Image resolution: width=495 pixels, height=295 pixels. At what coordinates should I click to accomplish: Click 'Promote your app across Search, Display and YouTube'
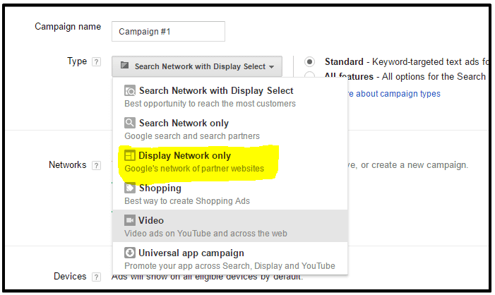(229, 266)
